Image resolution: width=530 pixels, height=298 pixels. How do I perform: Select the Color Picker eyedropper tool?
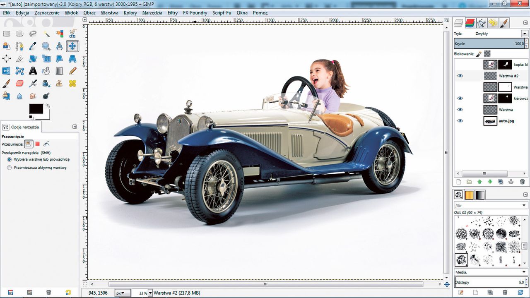(33, 46)
